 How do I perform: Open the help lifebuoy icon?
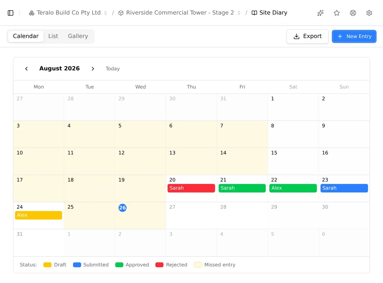point(353,13)
